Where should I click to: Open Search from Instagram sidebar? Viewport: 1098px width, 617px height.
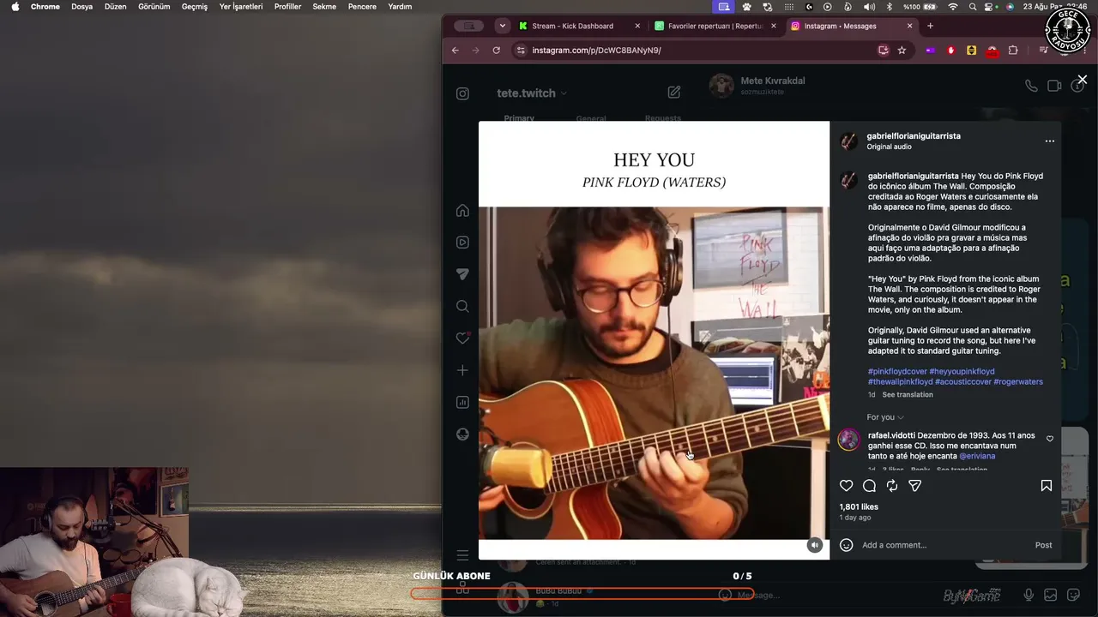[462, 307]
